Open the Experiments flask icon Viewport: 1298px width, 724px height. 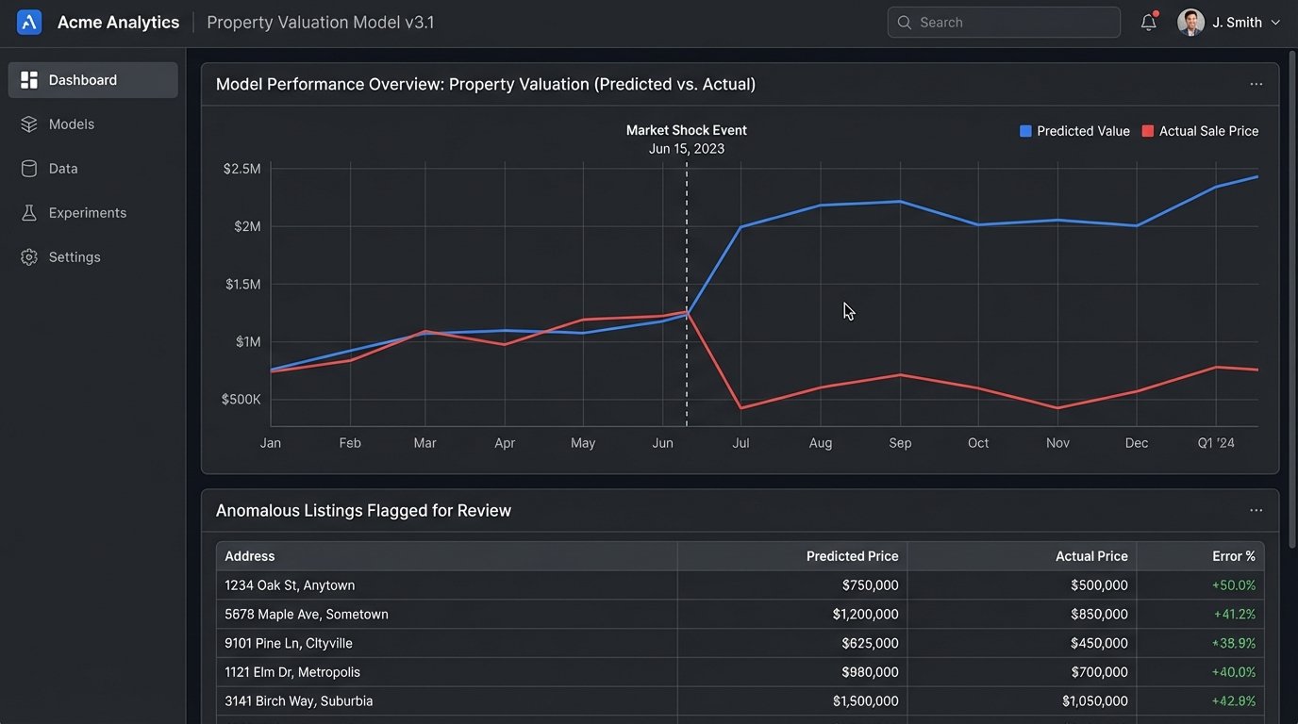28,212
